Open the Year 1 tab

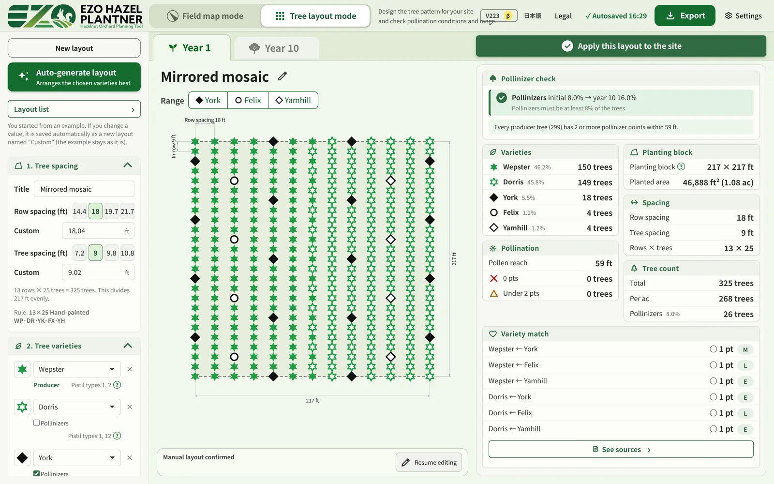click(192, 48)
